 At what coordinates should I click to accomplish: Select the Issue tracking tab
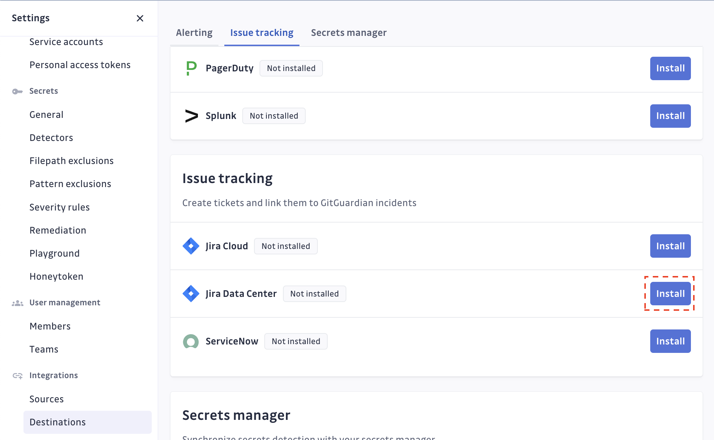point(262,33)
